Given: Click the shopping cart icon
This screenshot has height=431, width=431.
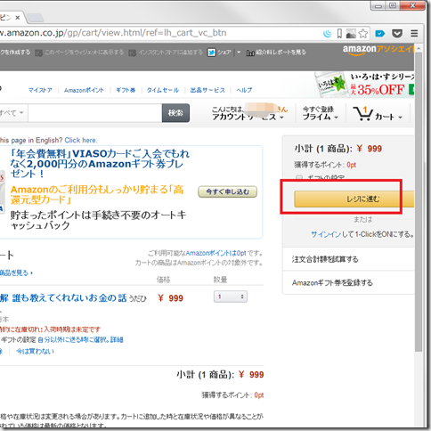Looking at the screenshot, I should pos(362,113).
